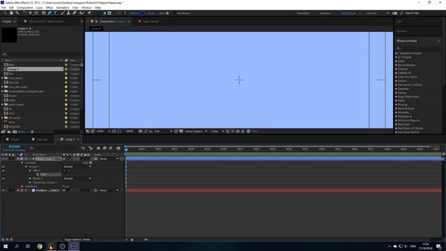Toggle visibility eye of Shape Layer 1
The height and width of the screenshot is (251, 446).
[3, 159]
